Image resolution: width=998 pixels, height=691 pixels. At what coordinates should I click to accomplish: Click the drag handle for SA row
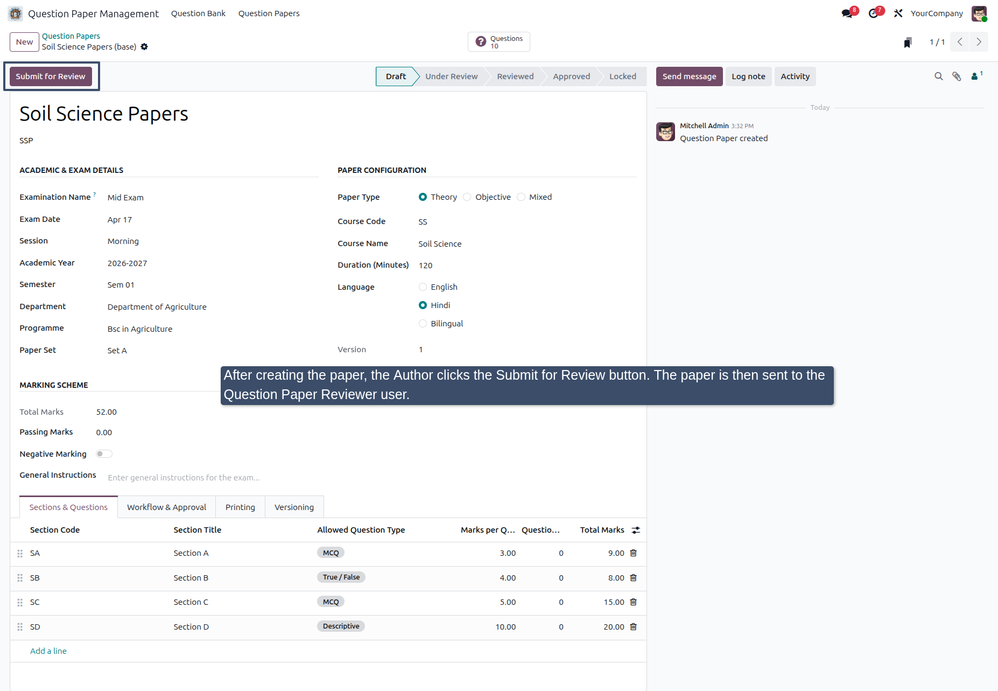[x=20, y=554]
